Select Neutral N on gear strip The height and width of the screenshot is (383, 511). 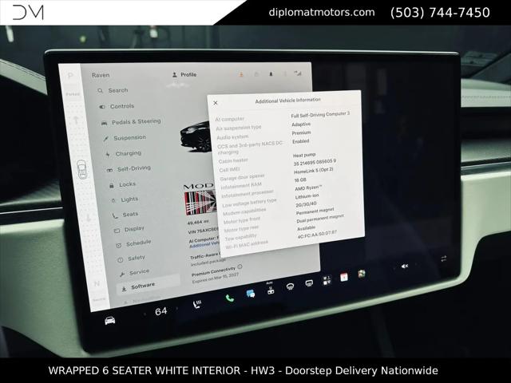pyautogui.click(x=97, y=284)
